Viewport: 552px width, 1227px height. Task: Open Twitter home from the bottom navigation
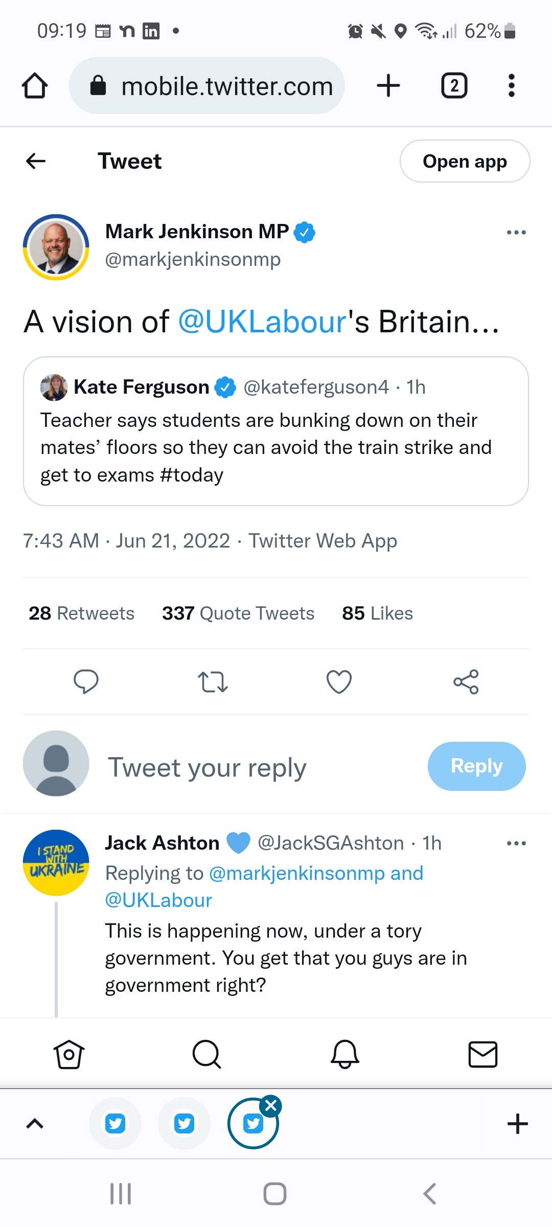tap(69, 1054)
